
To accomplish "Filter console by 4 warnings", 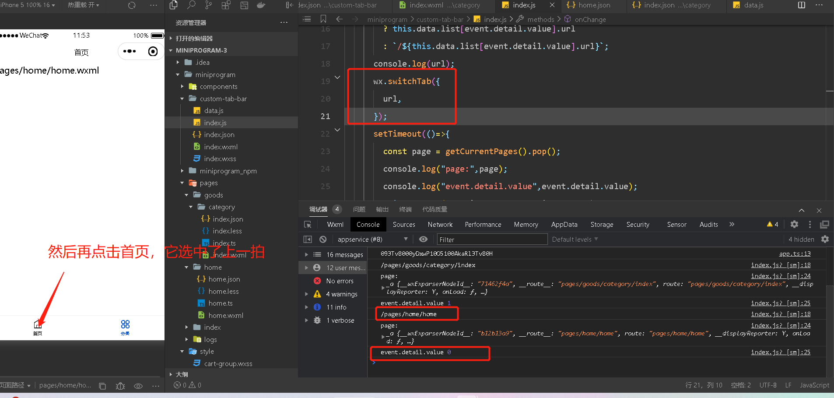I will tap(342, 294).
